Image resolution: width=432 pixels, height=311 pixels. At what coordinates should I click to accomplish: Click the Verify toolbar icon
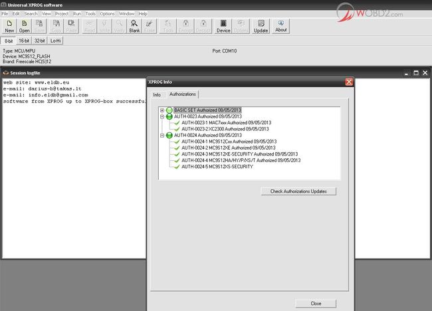click(119, 26)
